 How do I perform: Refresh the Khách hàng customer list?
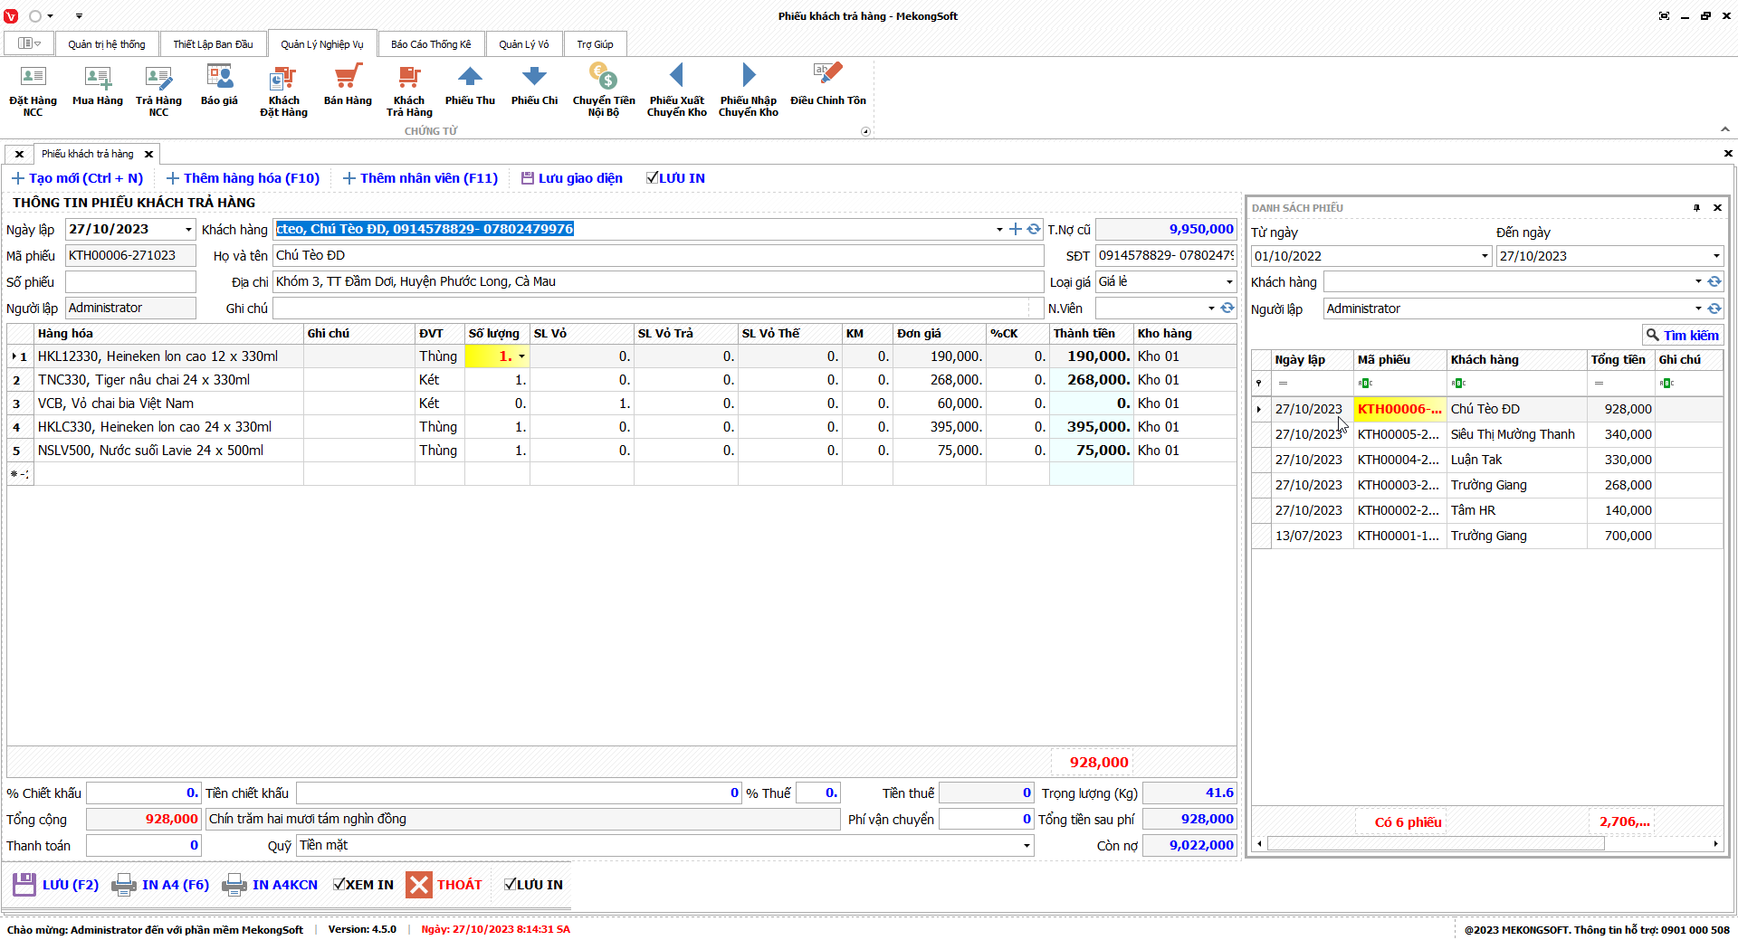coord(1034,230)
